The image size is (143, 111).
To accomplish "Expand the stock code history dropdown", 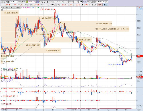I will pos(18,2).
